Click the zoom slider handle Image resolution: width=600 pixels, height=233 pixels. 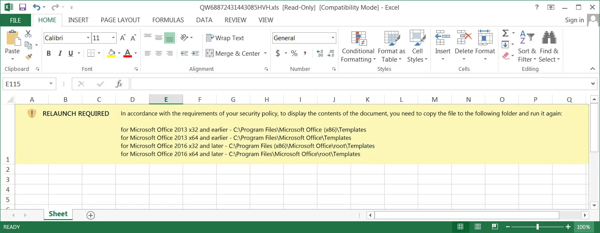537,227
